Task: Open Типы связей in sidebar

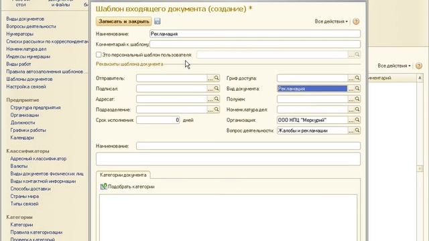Action: (24, 204)
